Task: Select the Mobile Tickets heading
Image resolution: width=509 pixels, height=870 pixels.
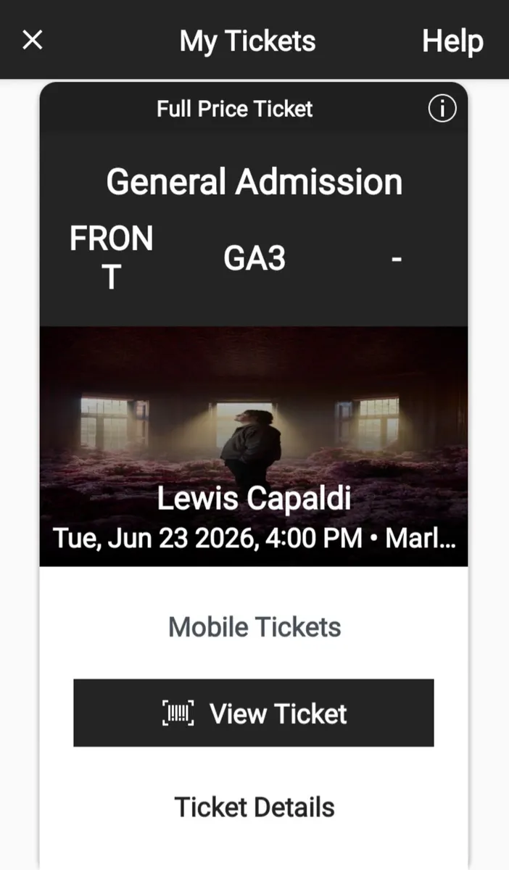Action: coord(253,626)
